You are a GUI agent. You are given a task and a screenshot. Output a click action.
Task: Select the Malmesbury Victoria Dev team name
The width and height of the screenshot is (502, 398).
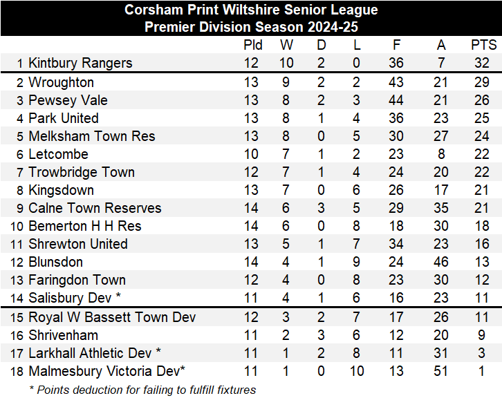coord(106,371)
